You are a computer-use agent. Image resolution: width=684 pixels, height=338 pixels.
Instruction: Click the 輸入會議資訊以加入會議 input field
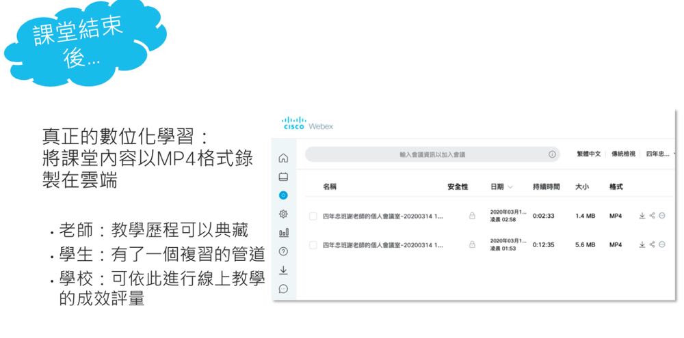[432, 154]
